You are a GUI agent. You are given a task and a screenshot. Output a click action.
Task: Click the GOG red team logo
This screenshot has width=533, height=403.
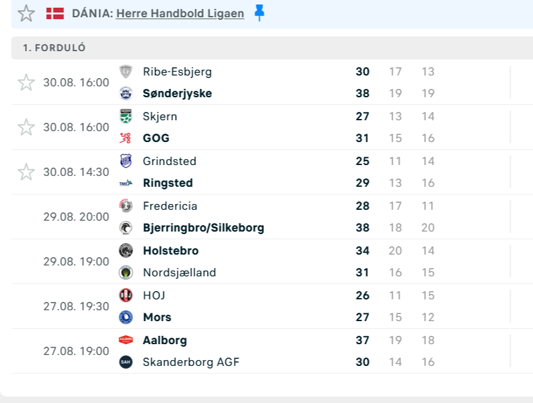tap(126, 138)
